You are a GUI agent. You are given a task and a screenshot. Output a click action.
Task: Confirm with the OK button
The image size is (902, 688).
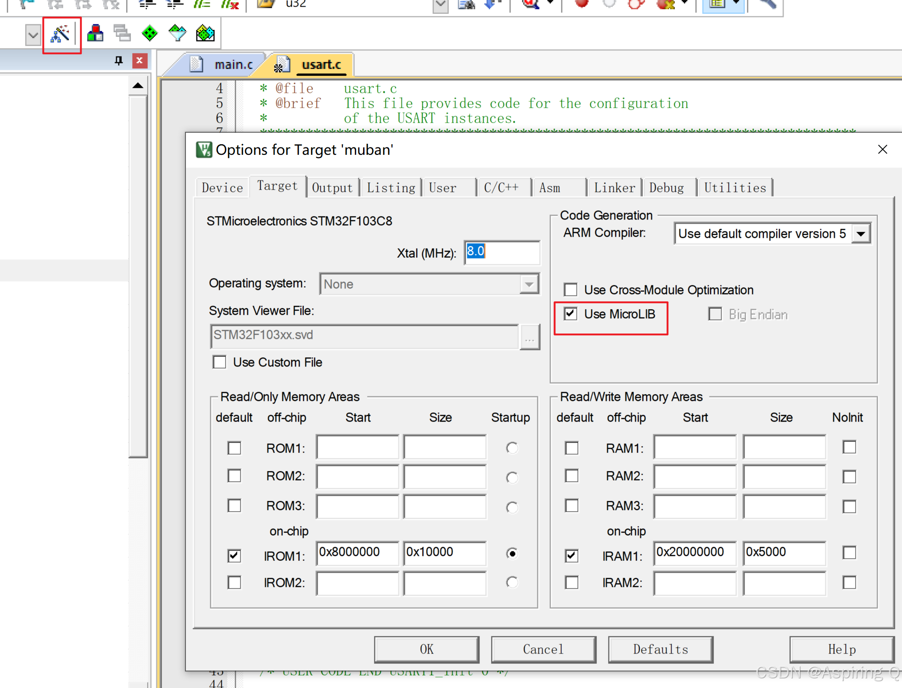(x=426, y=649)
